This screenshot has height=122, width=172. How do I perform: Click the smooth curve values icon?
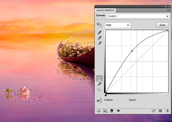pyautogui.click(x=99, y=90)
